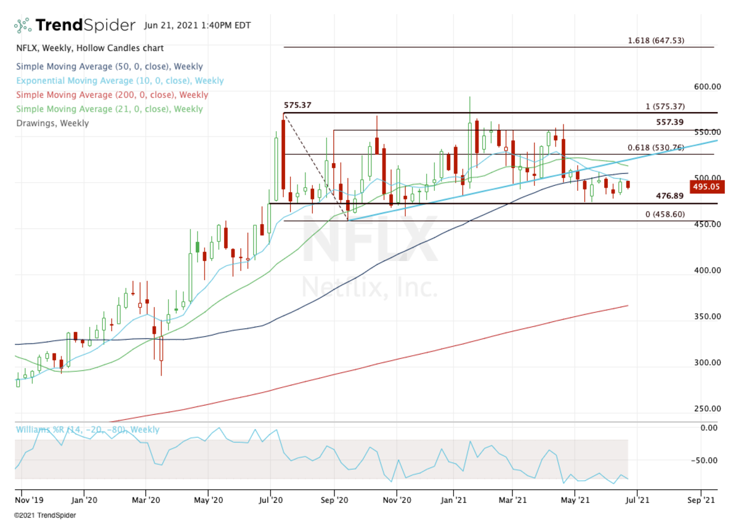Select the Simple Moving Average (200) legend entry

pos(111,95)
